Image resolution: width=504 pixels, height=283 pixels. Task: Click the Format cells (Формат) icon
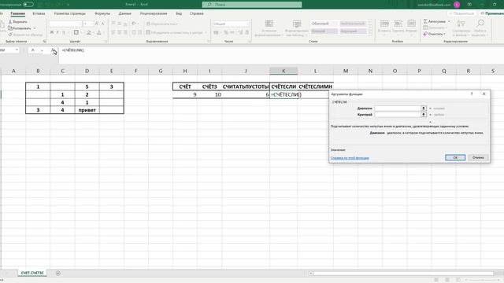coord(411,24)
